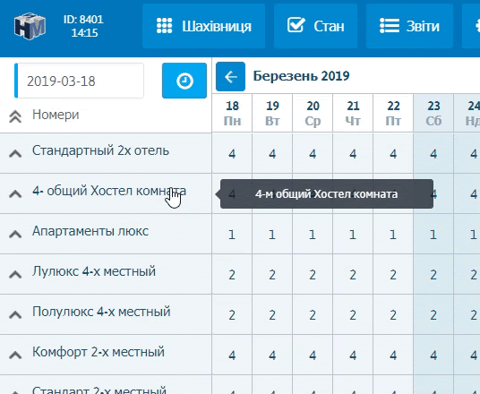Click Комфорт 2-х местный row name

[99, 352]
